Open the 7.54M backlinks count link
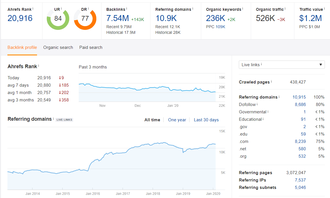Image resolution: width=330 pixels, height=198 pixels. [118, 18]
